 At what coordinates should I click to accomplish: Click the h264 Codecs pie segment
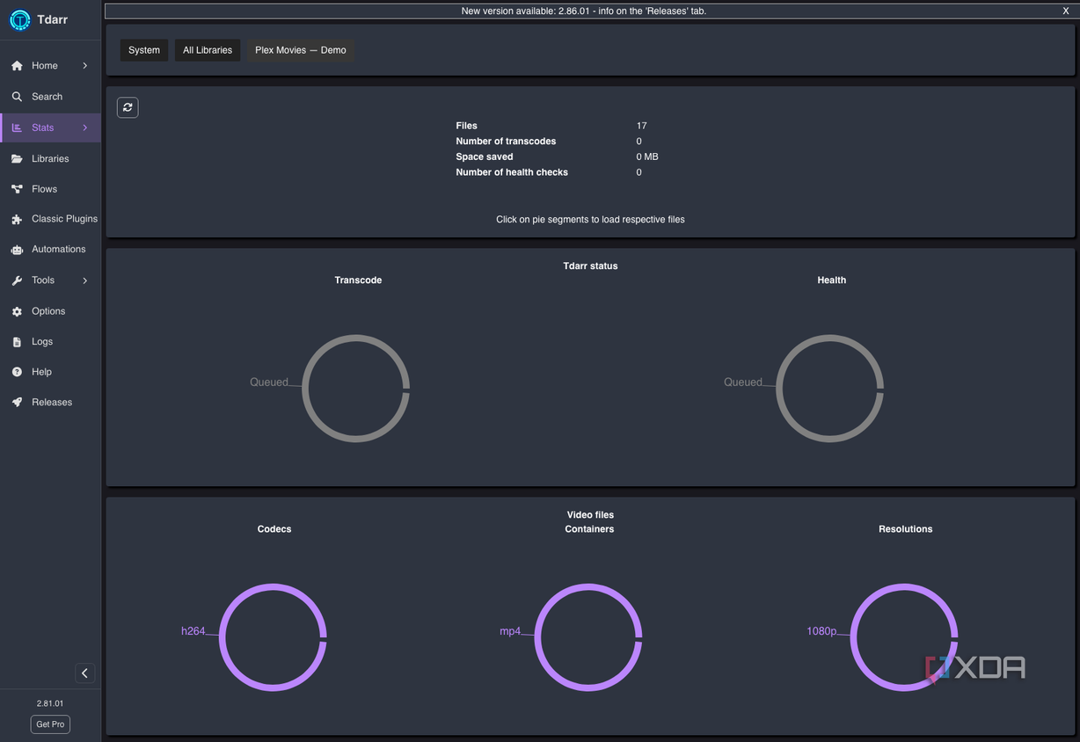(x=273, y=637)
